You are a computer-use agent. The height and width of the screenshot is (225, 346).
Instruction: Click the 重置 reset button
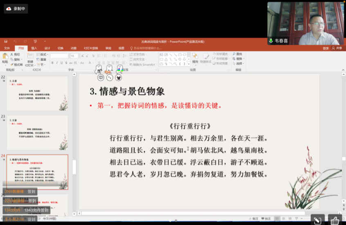41,59
